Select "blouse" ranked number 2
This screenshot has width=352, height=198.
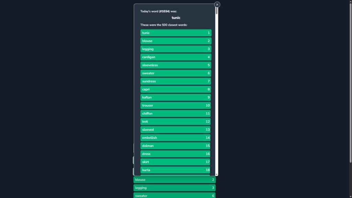[176, 41]
